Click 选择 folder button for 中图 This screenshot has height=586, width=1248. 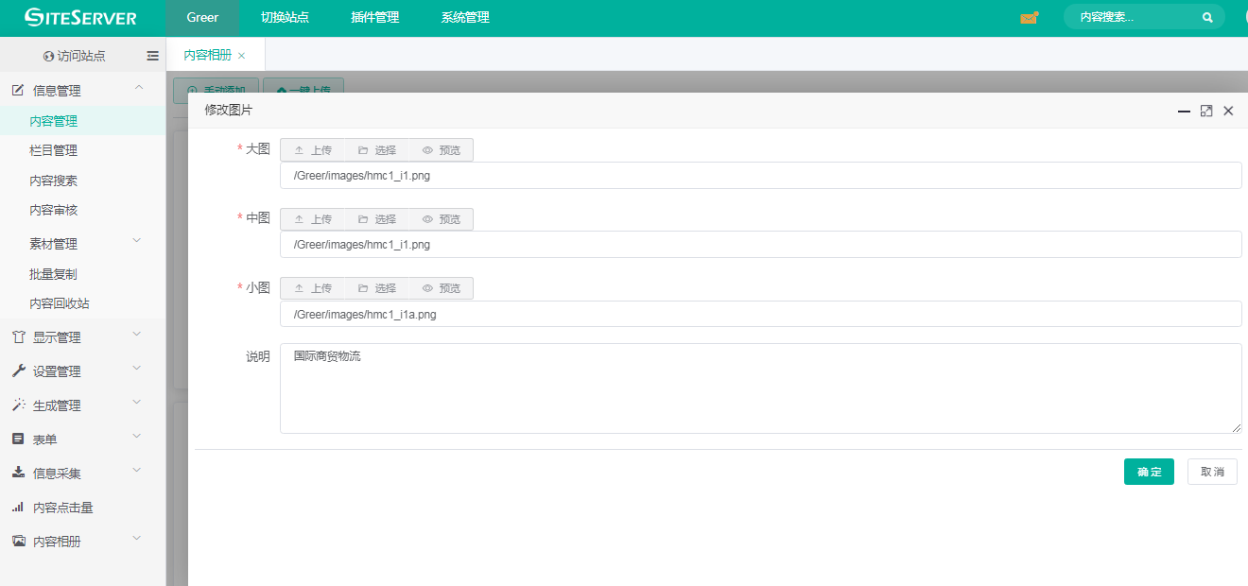pos(377,219)
